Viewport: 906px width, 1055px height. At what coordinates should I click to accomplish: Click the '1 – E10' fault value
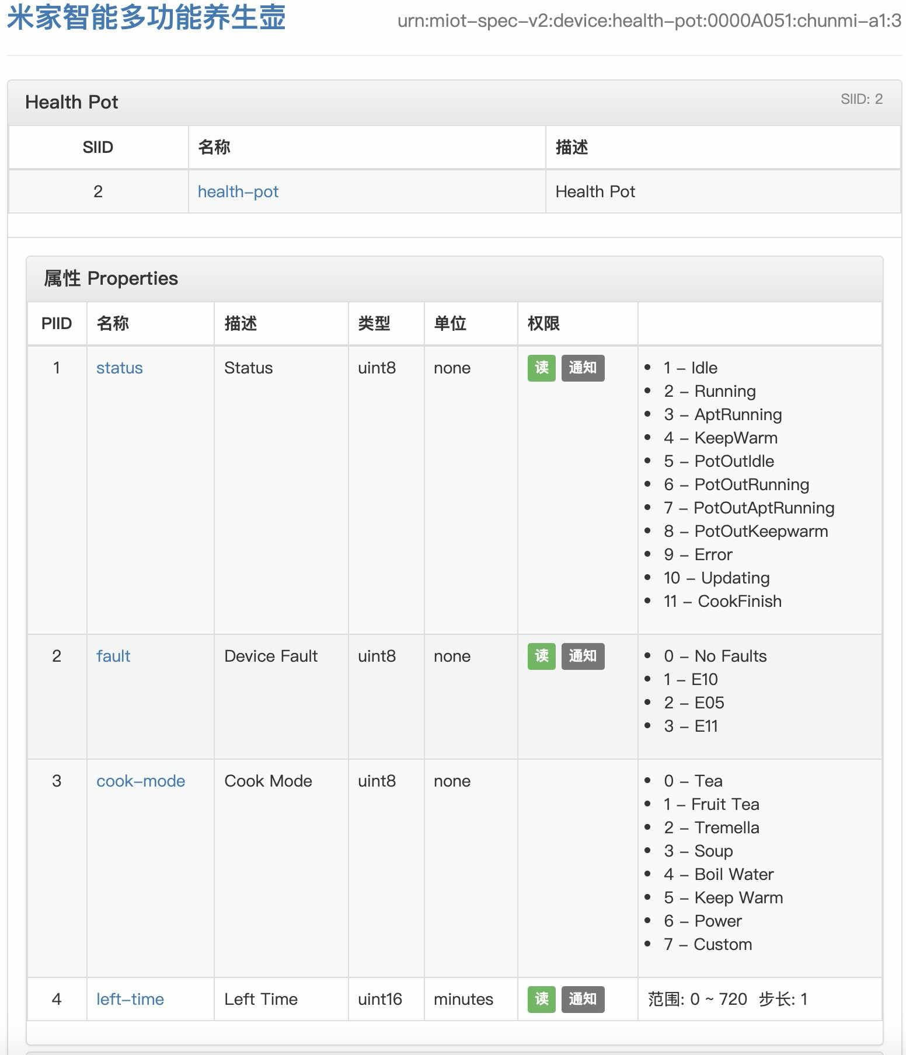tap(691, 679)
